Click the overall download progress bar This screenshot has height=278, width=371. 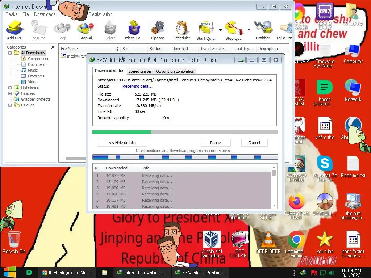click(x=185, y=132)
